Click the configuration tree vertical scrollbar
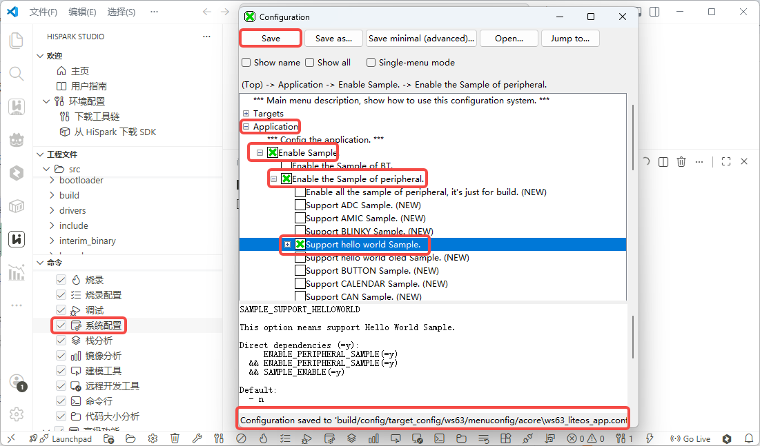 tap(632, 137)
